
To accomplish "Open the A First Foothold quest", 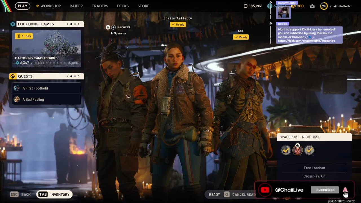I will coord(47,88).
